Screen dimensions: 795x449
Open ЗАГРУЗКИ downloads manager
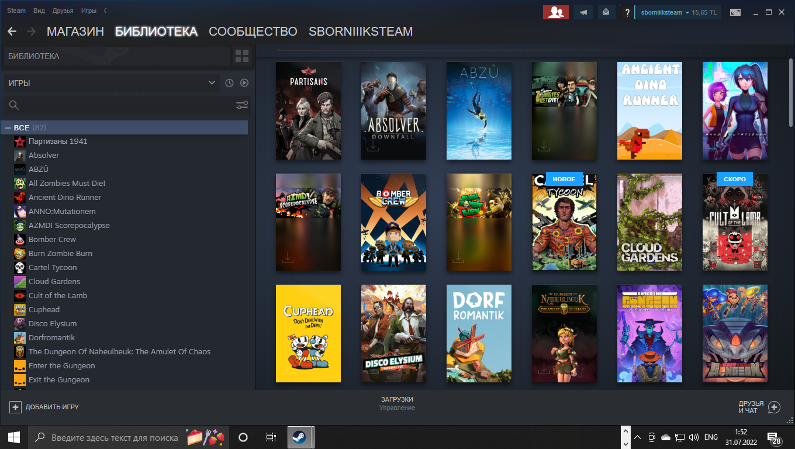(x=397, y=403)
